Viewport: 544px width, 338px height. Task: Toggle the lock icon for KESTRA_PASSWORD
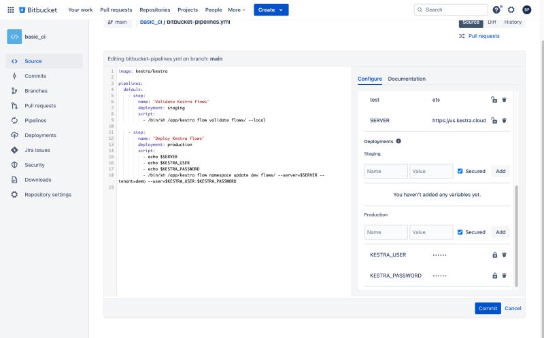[495, 276]
